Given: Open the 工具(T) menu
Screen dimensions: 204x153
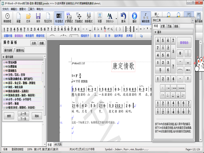Looking at the screenshot, I should pos(31,9).
